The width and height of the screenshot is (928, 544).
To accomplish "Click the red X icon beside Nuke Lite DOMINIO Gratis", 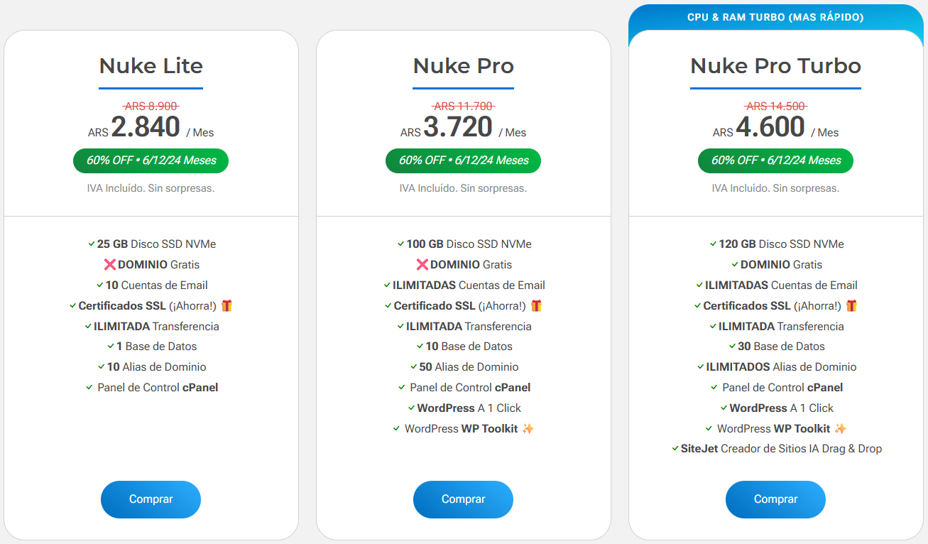I will click(109, 265).
